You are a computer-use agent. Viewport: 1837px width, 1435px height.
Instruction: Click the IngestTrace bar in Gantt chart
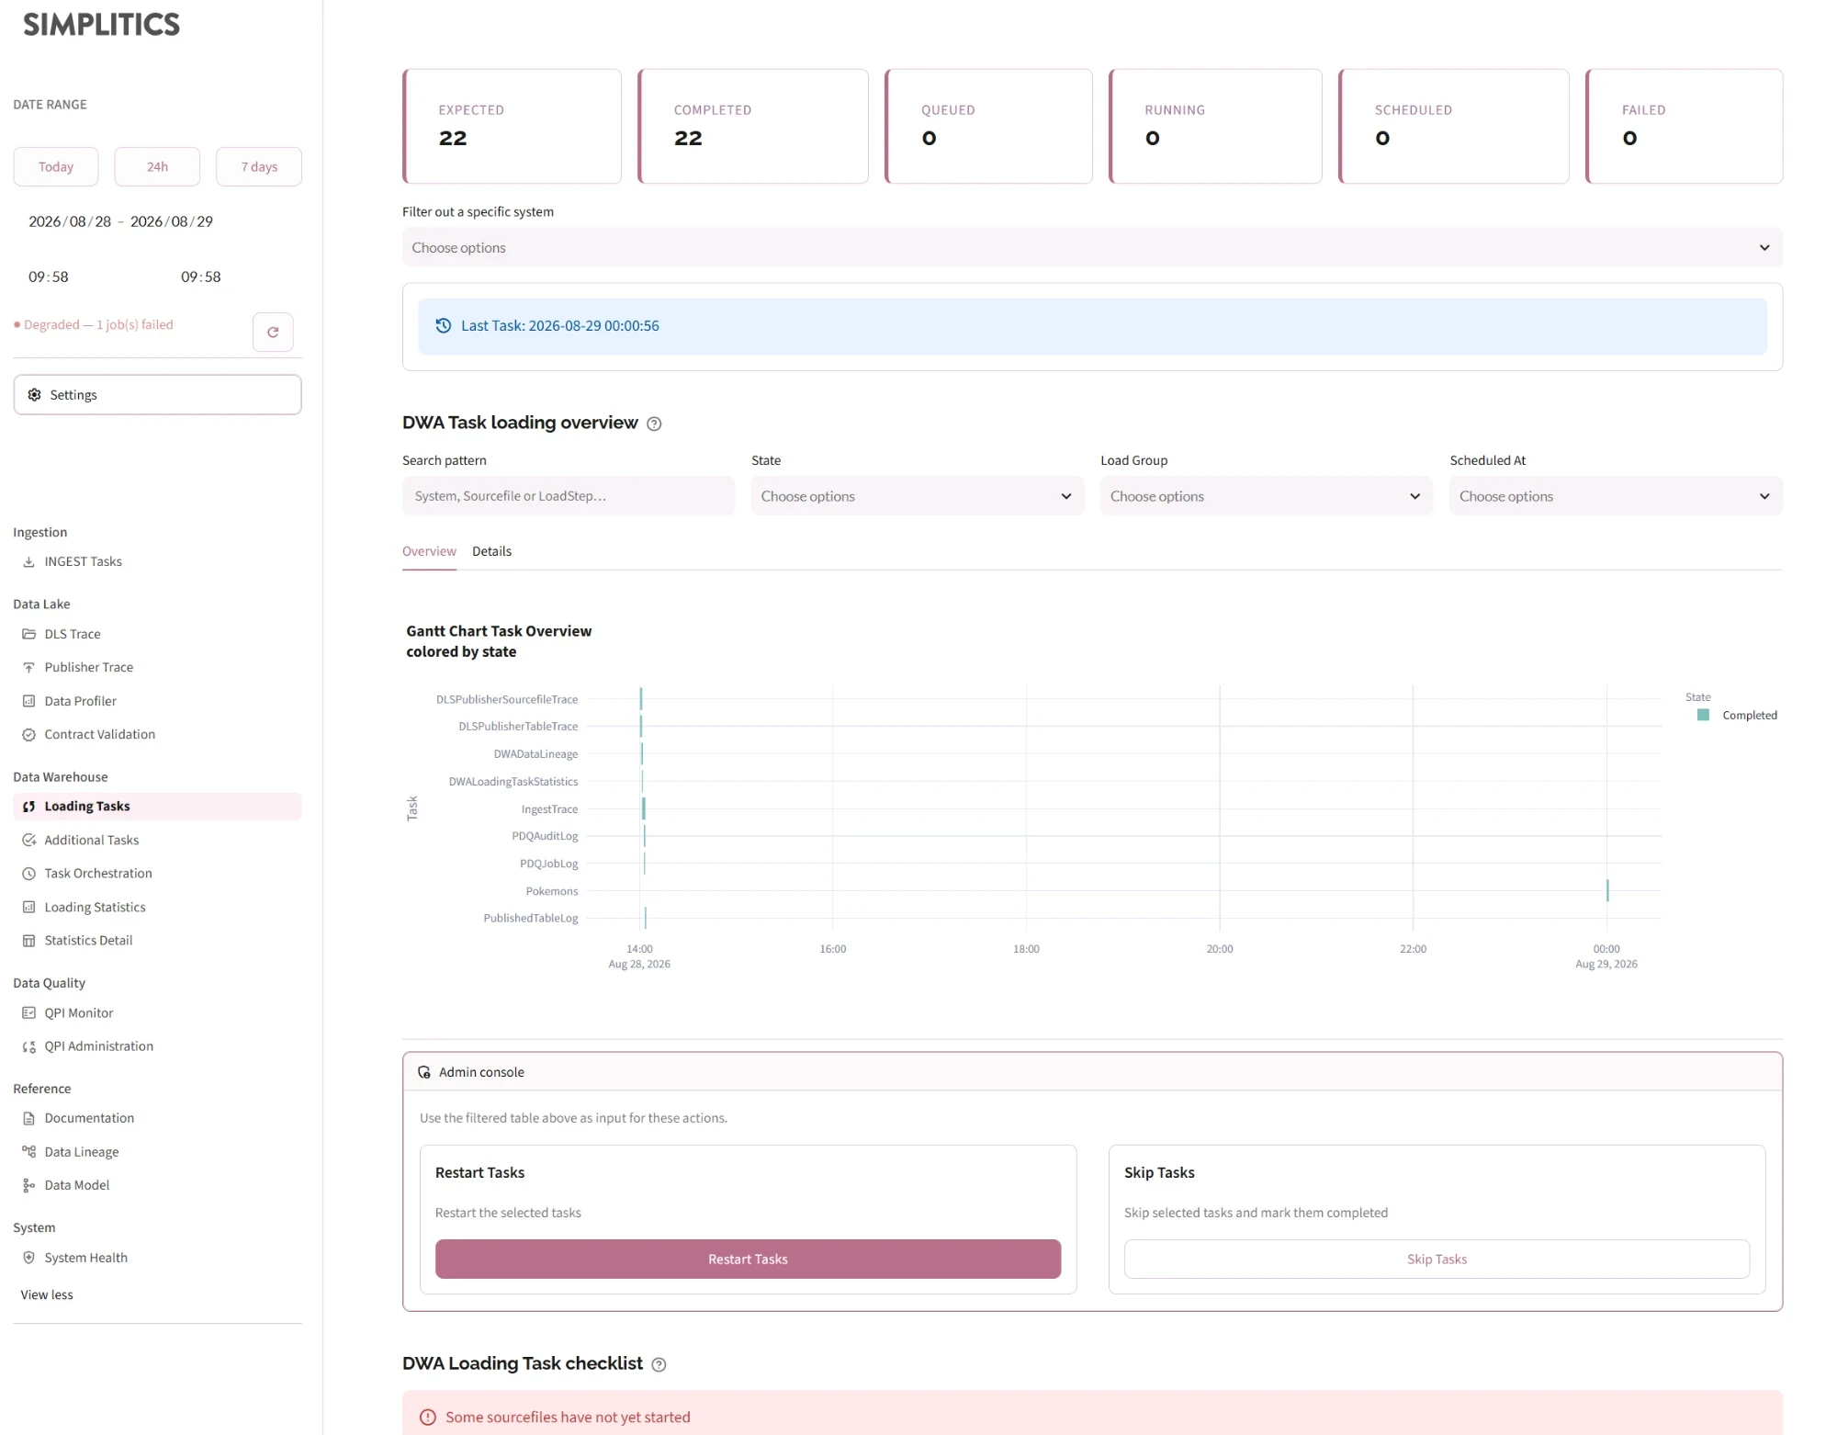point(643,808)
